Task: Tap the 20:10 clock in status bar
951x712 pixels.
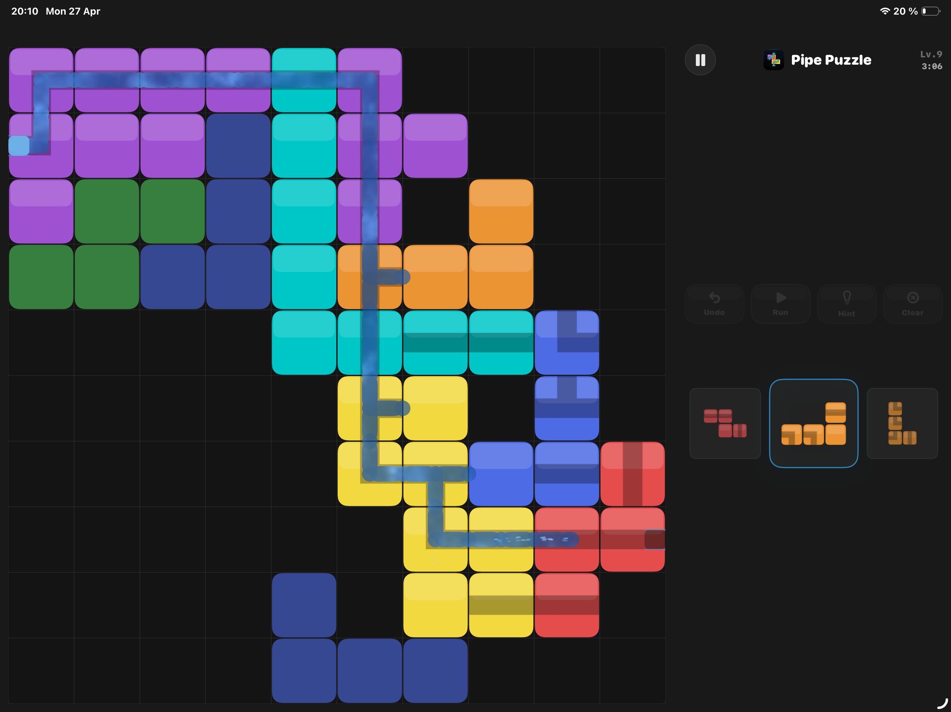Action: pyautogui.click(x=24, y=11)
